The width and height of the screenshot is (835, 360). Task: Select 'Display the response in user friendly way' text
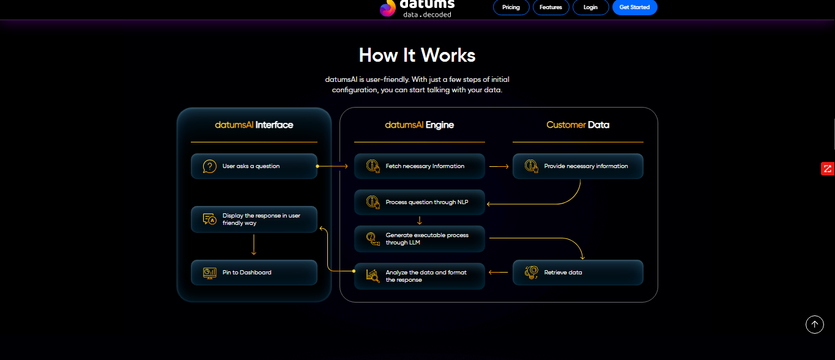[x=261, y=219]
